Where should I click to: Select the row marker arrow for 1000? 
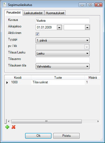(7, 82)
